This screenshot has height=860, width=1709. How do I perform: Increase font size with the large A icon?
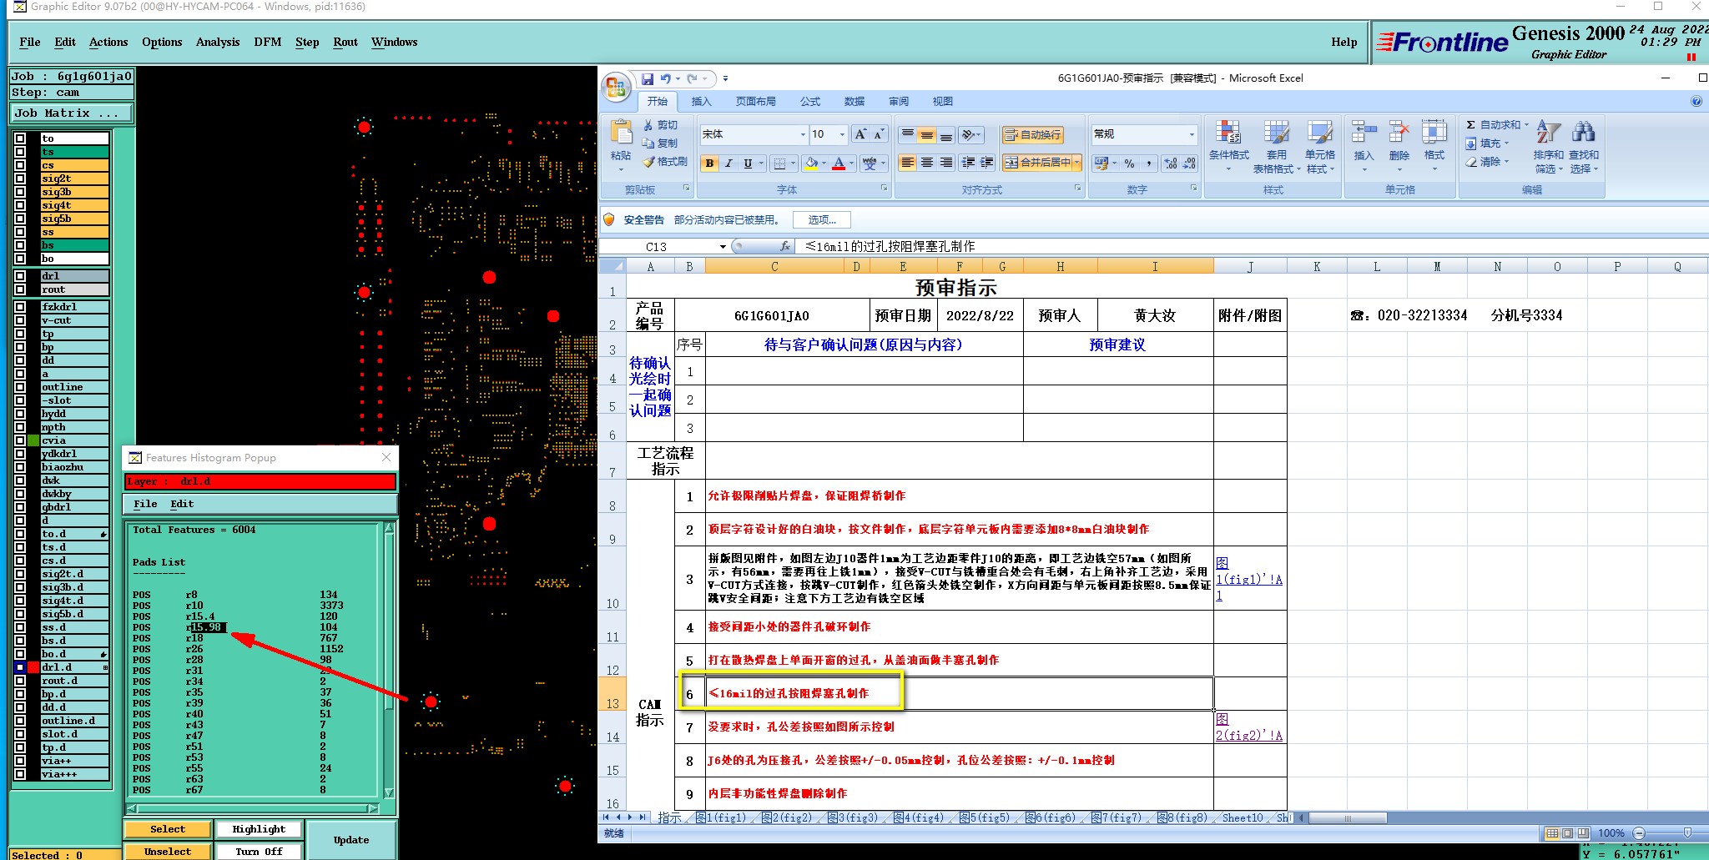click(x=860, y=134)
